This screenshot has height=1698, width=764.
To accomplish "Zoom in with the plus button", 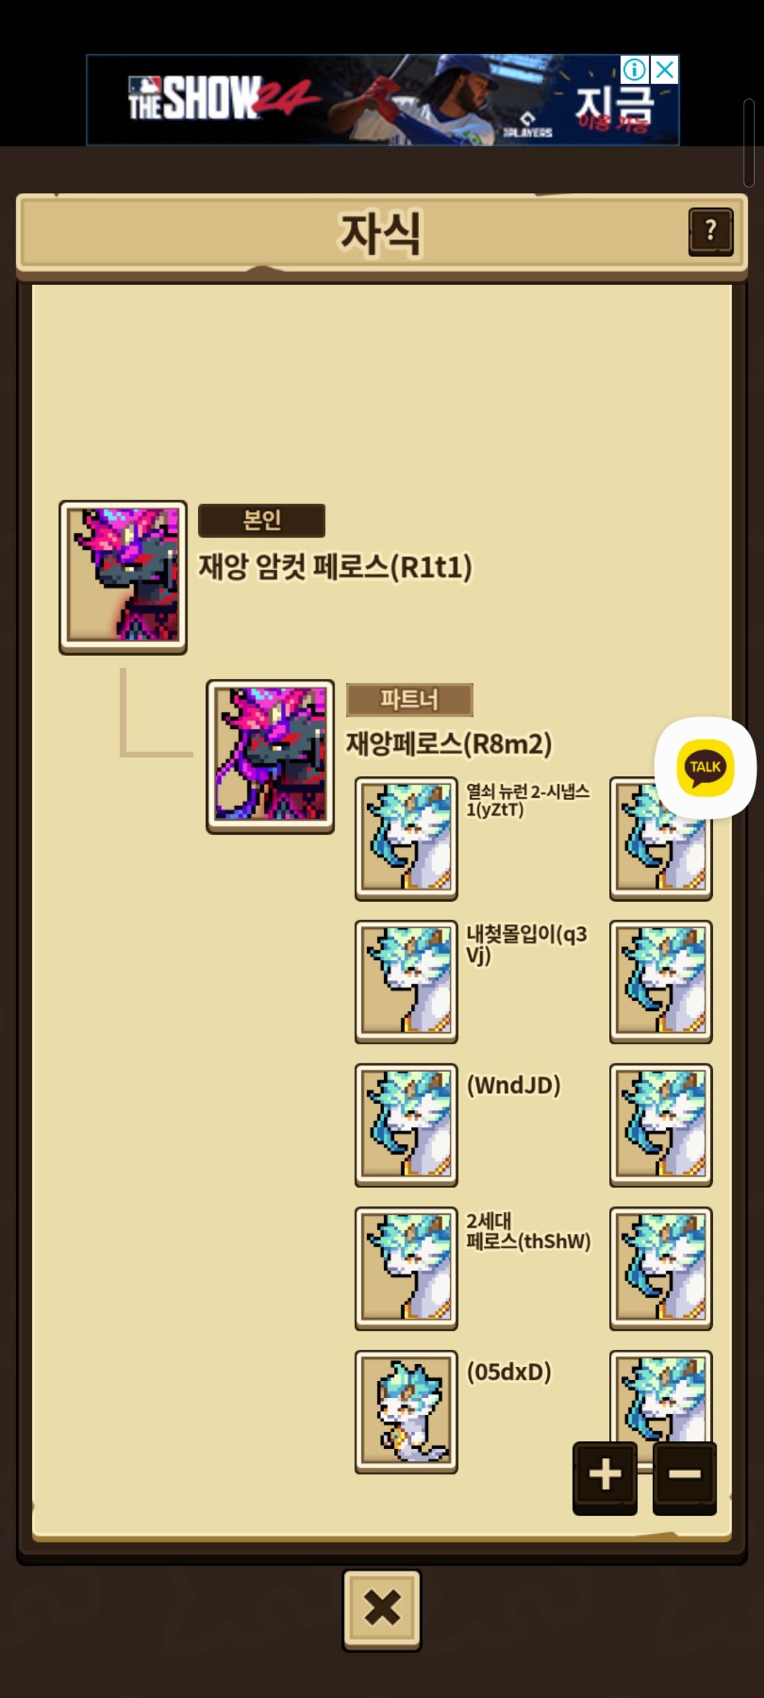I will coord(605,1478).
